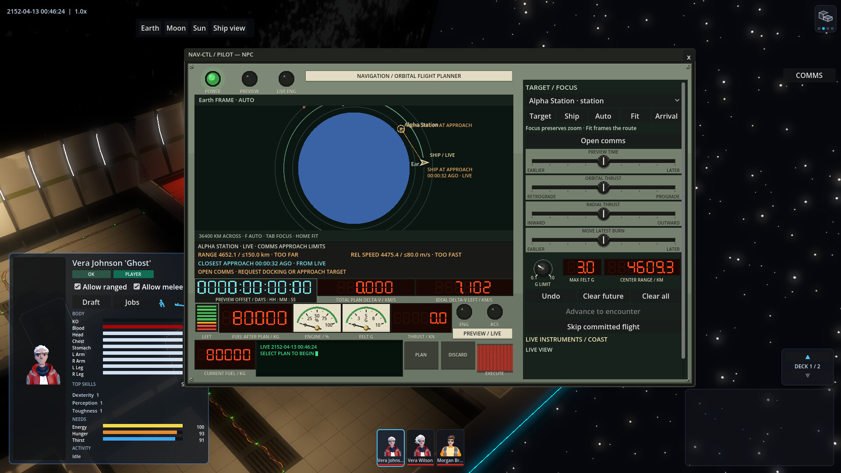
Task: Switch view to Sun
Action: tap(199, 28)
